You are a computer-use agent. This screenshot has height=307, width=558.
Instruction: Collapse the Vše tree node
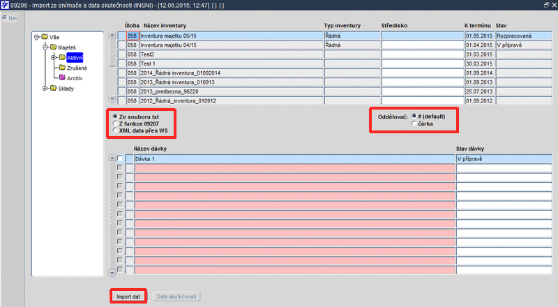(37, 37)
